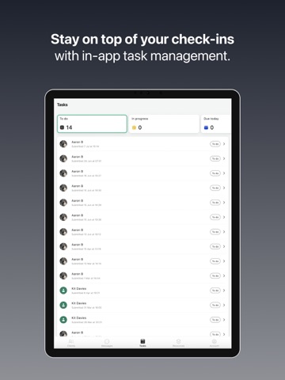Click green Kit Davies avatar on 20:21 row
Image resolution: width=285 pixels, height=380 pixels.
coord(63,320)
